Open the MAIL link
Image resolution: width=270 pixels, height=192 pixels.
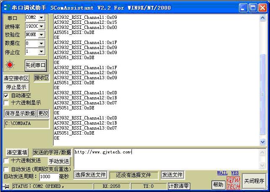pyautogui.click(x=222, y=173)
